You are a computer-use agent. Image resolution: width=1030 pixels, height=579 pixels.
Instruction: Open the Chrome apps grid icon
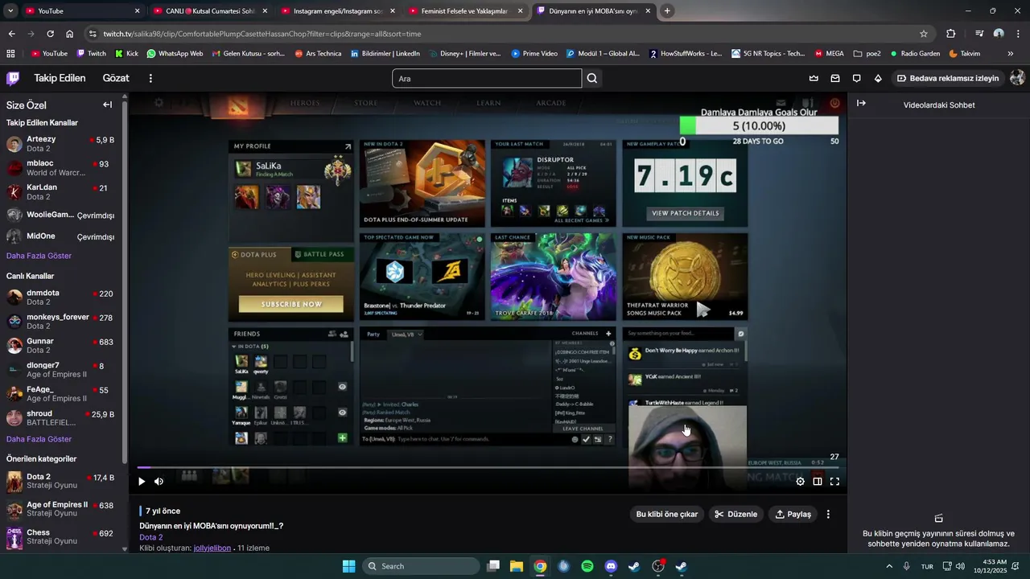[10, 54]
